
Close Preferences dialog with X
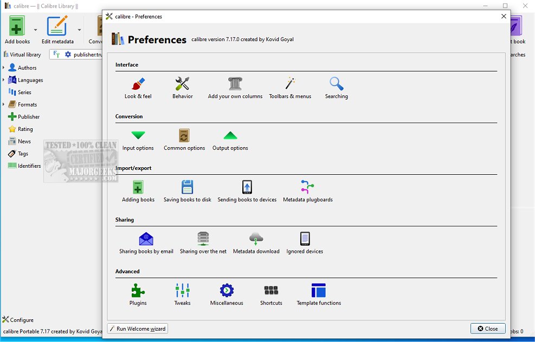[504, 16]
